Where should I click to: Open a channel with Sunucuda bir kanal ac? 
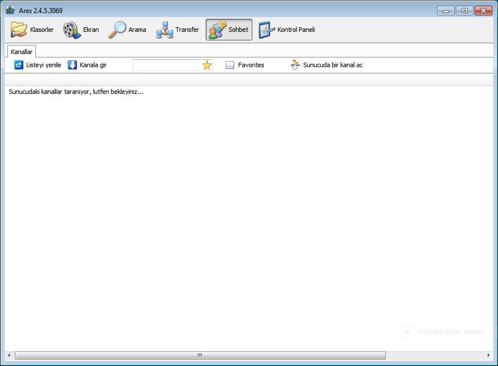point(326,65)
